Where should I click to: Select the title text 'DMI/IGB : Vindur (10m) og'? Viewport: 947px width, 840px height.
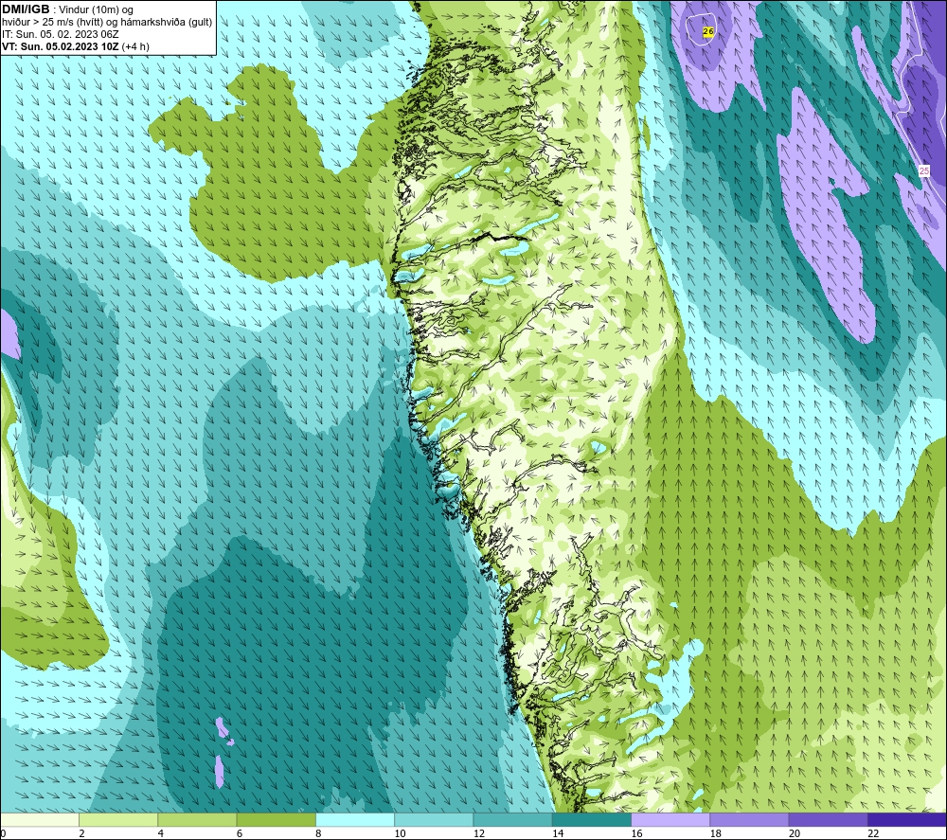(67, 9)
